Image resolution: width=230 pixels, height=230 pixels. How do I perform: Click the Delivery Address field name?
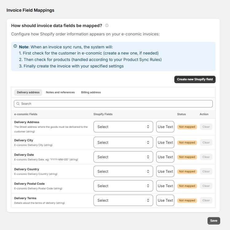click(27, 122)
